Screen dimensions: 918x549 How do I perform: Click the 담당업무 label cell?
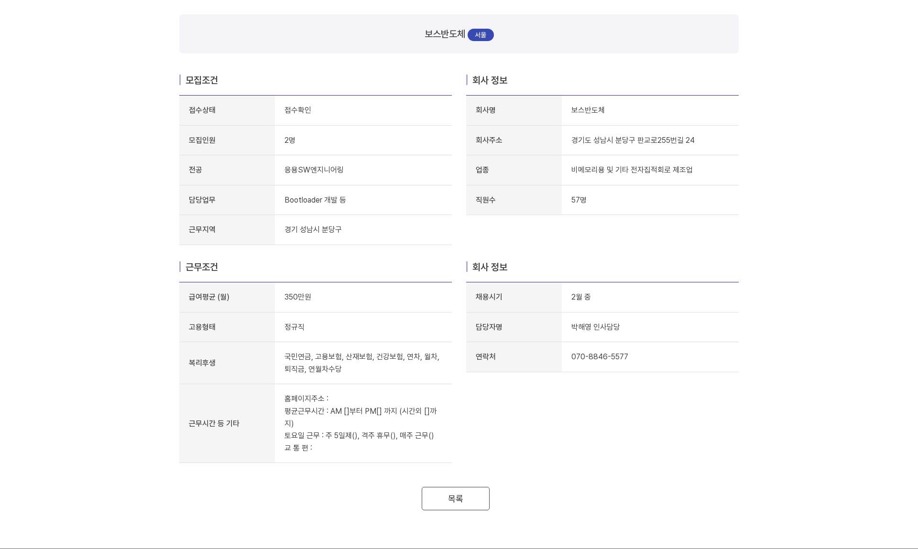click(227, 200)
